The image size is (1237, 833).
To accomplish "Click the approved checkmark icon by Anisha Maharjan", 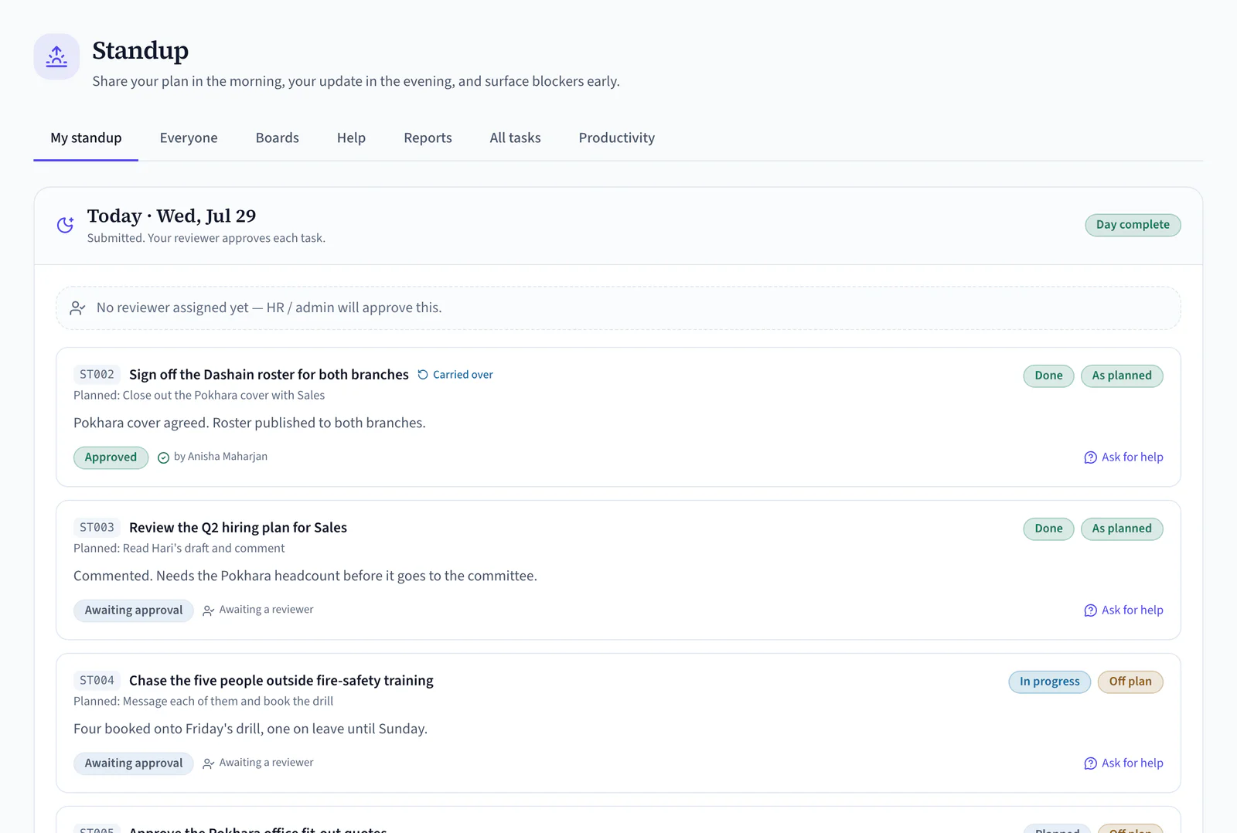I will pyautogui.click(x=163, y=457).
